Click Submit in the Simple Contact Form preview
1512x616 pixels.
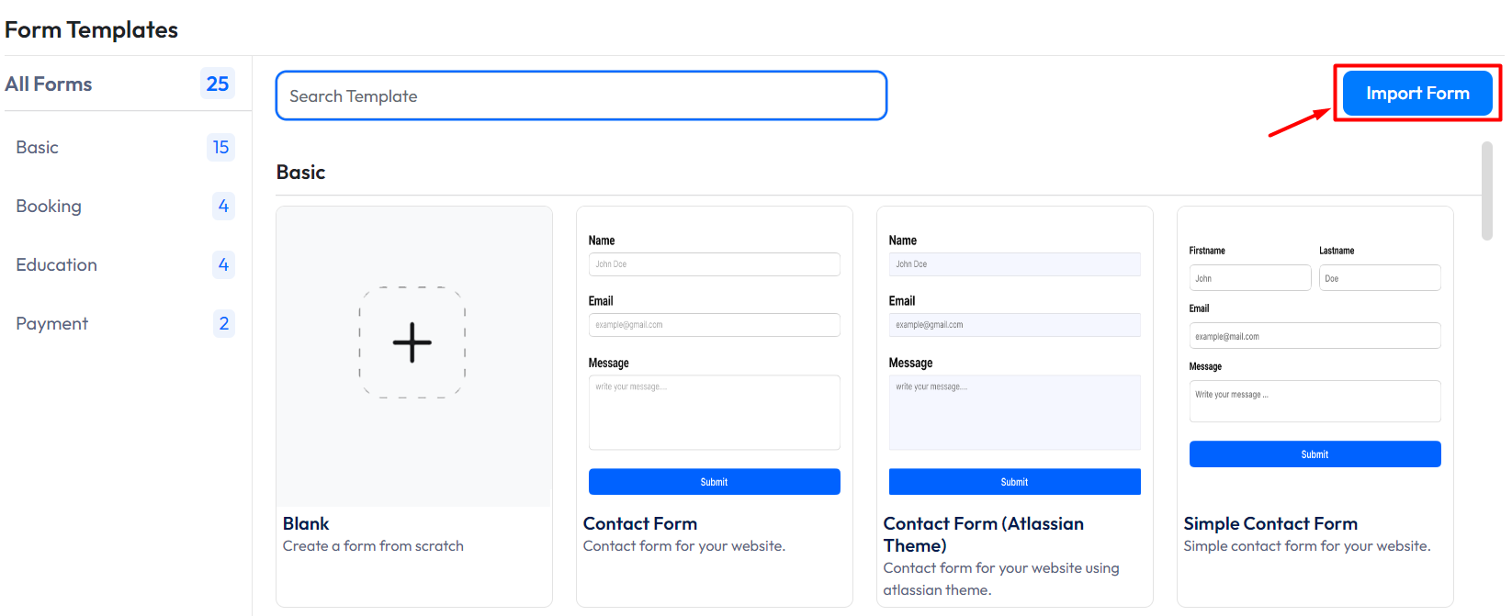tap(1315, 454)
